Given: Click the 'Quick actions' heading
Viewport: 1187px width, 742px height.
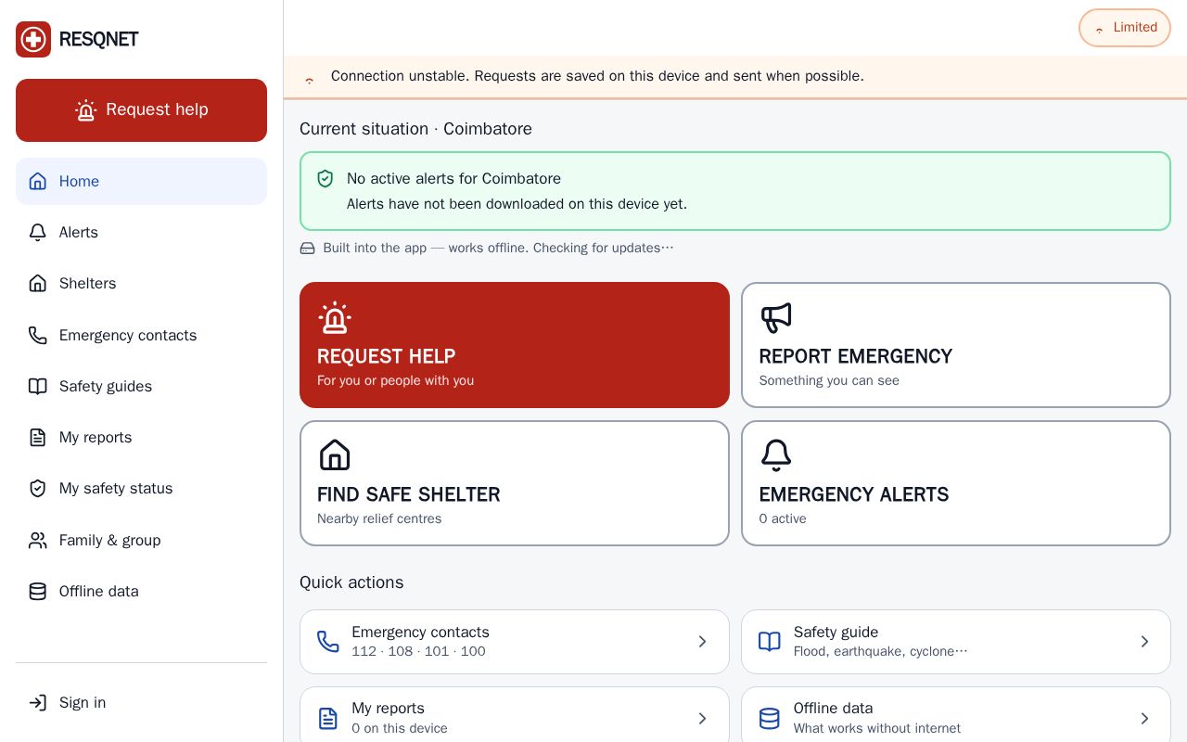Looking at the screenshot, I should [x=351, y=582].
